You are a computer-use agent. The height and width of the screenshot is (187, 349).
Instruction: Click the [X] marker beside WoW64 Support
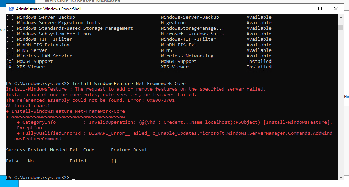coord(10,62)
